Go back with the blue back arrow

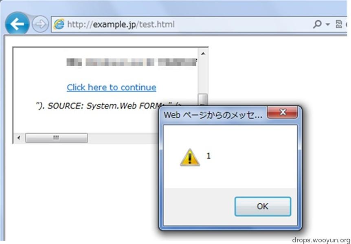click(17, 24)
